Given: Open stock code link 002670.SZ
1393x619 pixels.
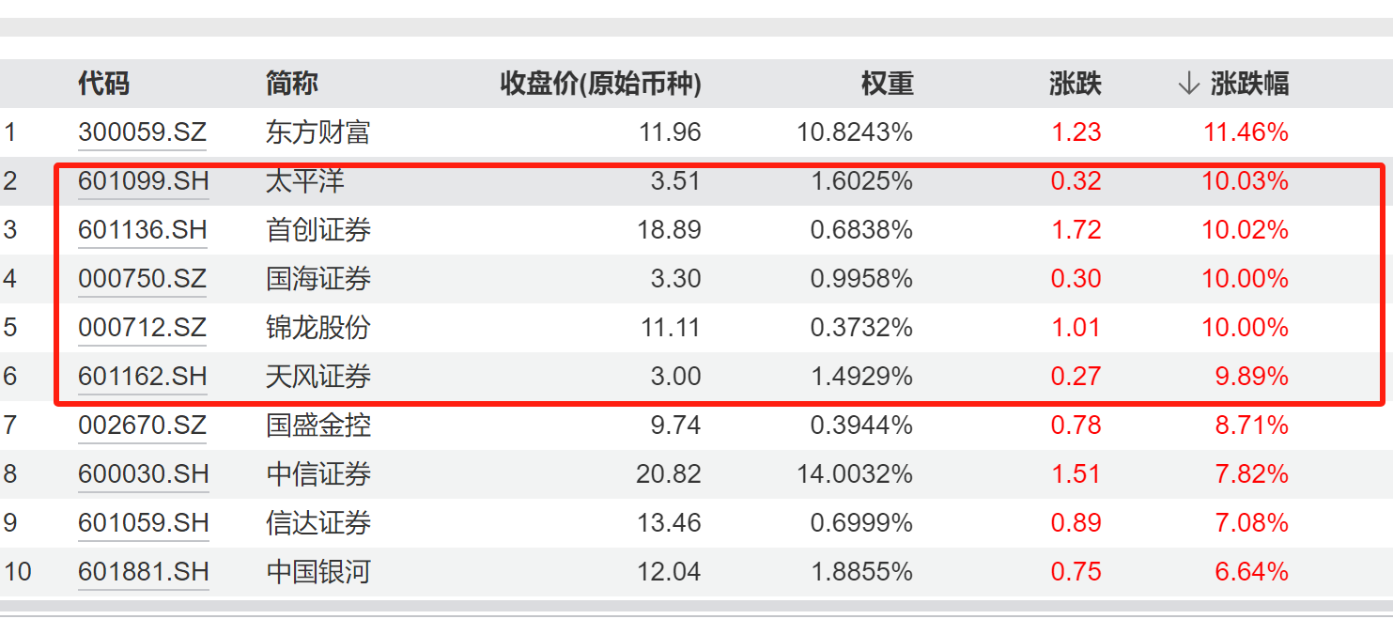Looking at the screenshot, I should [x=142, y=426].
